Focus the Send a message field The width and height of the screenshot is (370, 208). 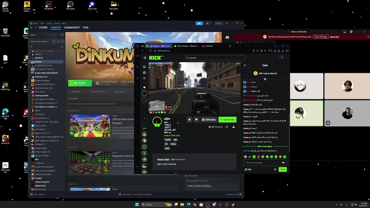[264, 163]
